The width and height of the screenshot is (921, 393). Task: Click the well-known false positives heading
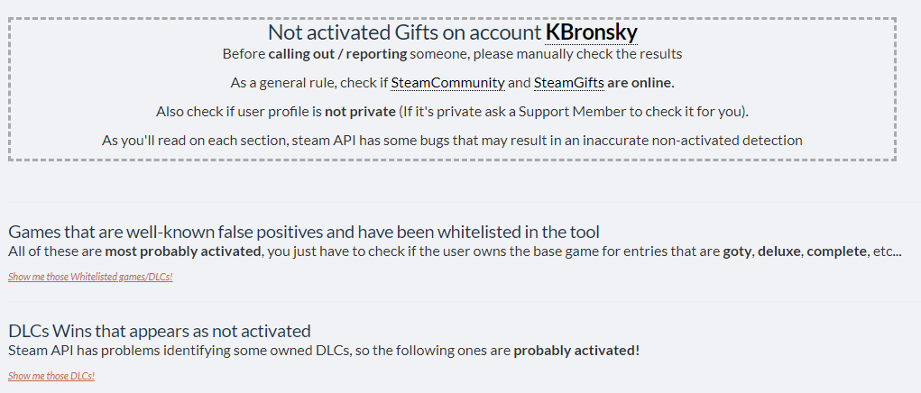(x=304, y=232)
